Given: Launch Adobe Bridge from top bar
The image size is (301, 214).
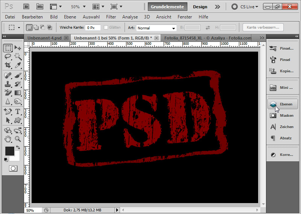Looking at the screenshot, I should point(26,7).
